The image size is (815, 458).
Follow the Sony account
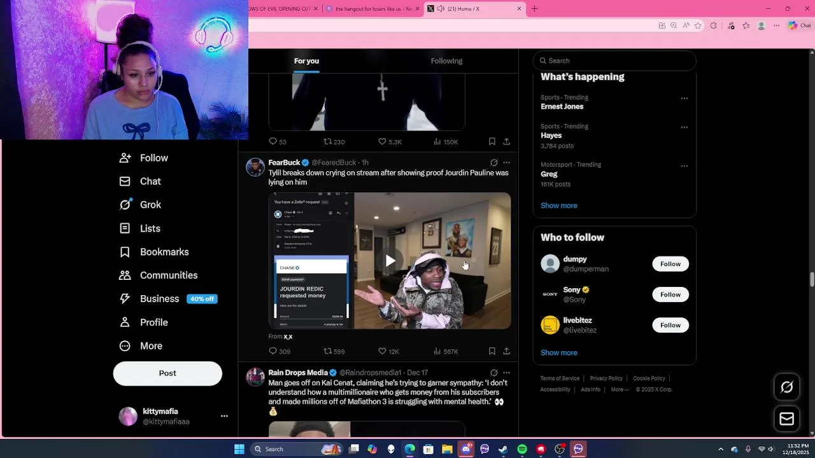(670, 295)
